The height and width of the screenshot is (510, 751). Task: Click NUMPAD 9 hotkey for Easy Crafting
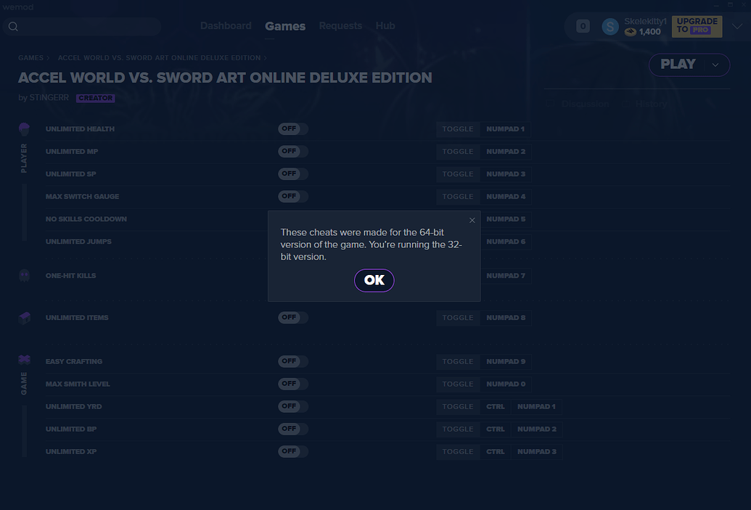coord(506,361)
